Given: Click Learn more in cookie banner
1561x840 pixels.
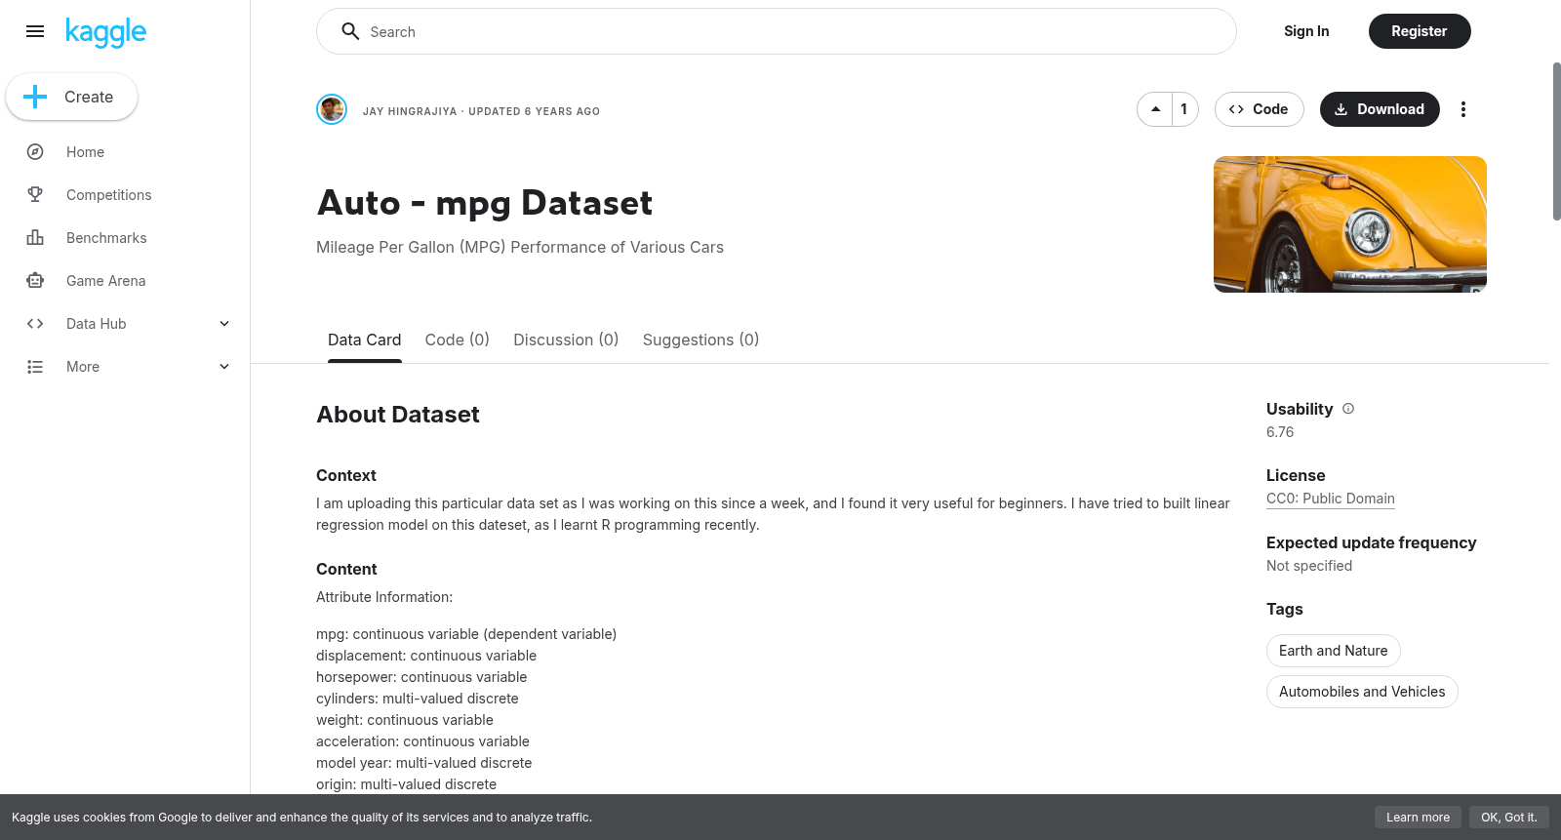Looking at the screenshot, I should (1418, 818).
